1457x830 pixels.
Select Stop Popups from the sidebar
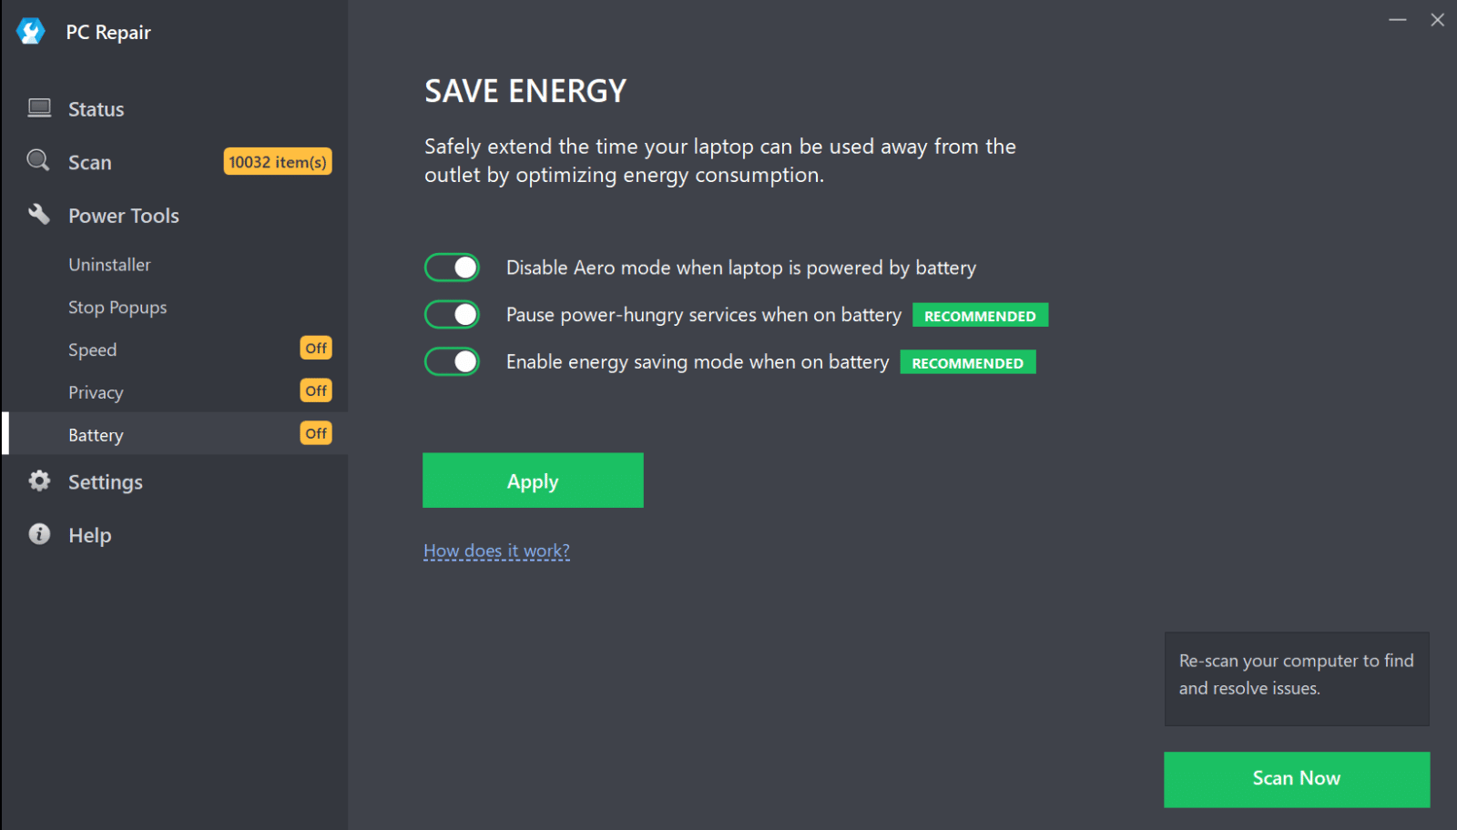117,307
